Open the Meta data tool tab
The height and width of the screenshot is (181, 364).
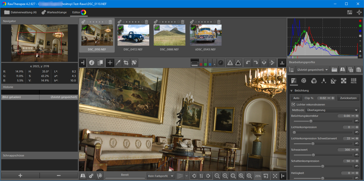353,81
